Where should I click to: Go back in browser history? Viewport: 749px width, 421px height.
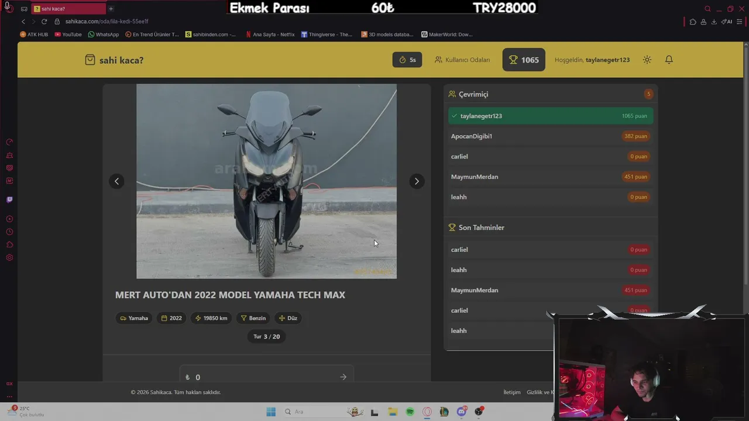[x=23, y=22]
